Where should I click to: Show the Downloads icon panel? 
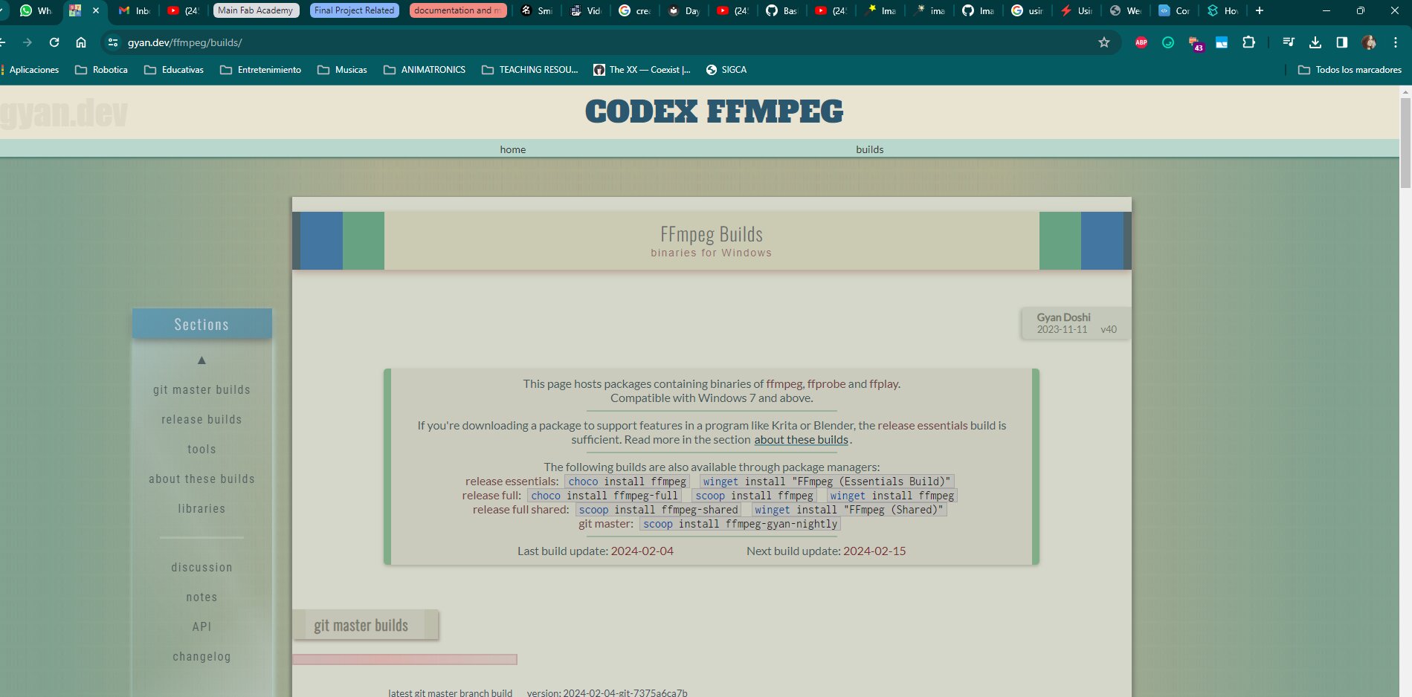pyautogui.click(x=1315, y=42)
